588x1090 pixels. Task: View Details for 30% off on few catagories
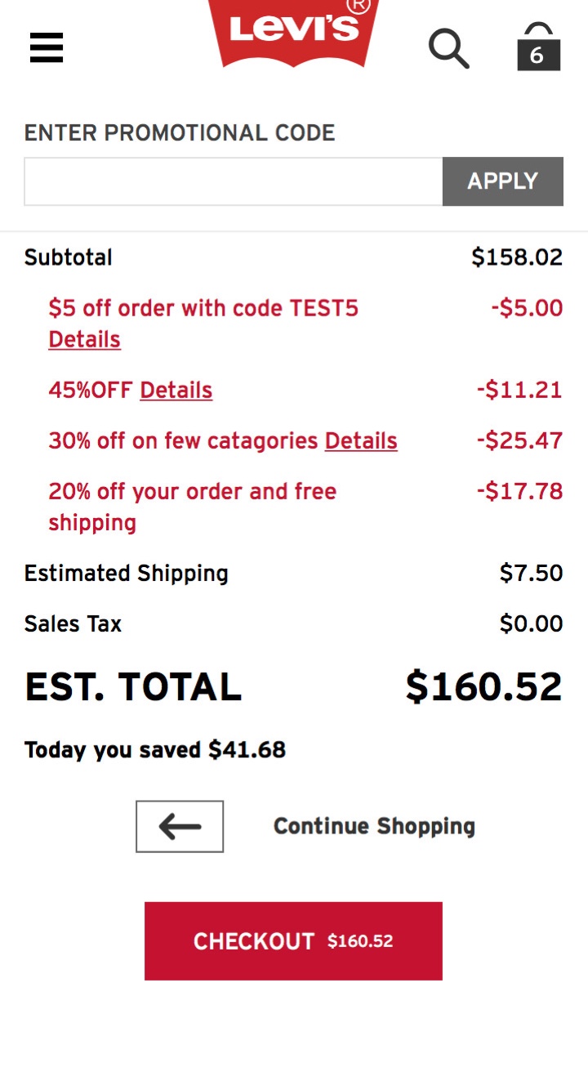point(361,440)
